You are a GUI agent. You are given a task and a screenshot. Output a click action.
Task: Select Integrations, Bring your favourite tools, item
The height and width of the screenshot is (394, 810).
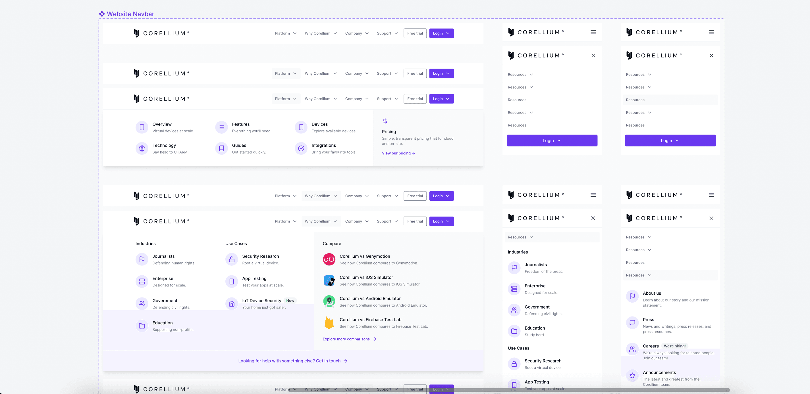point(326,148)
